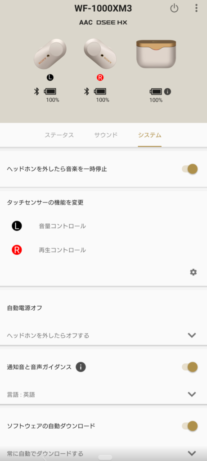Expand 常に自動でダウンロードする dropdown chevron
207x461 pixels.
click(x=192, y=453)
